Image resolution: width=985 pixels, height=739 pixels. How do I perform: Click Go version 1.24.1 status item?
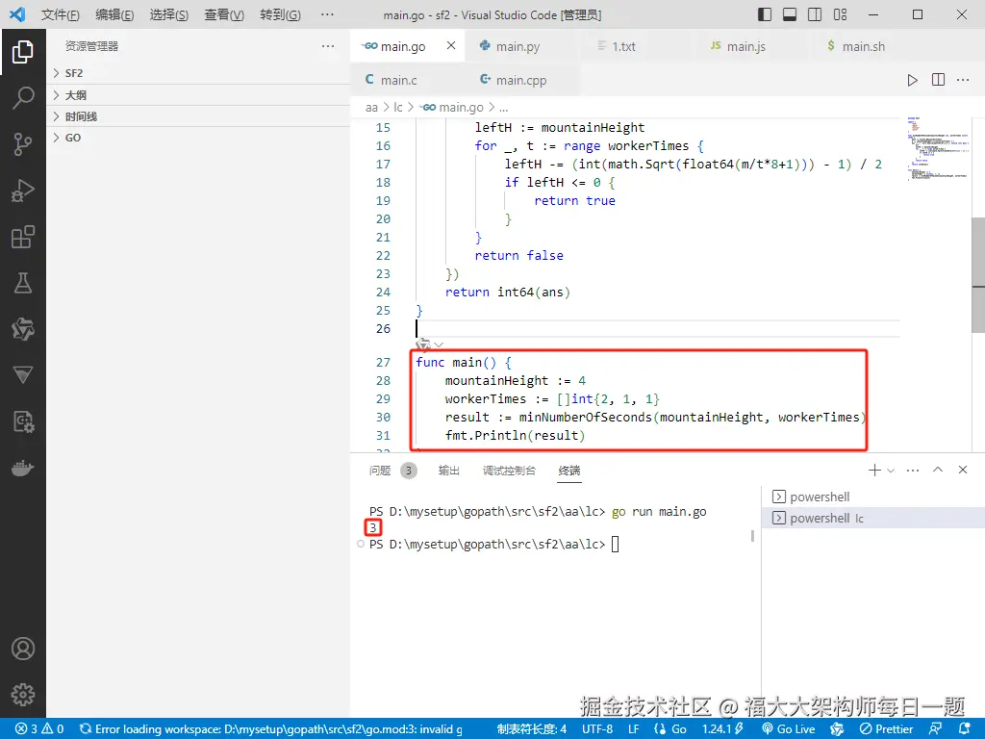(723, 729)
